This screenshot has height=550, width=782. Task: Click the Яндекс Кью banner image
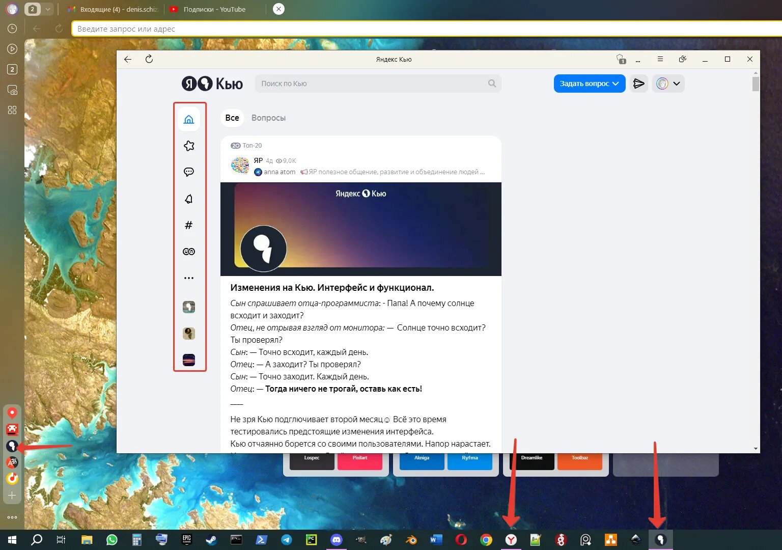coord(361,229)
